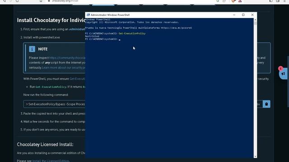Viewport: 289px width, 162px height.
Task: Click the 'Wait a few seconds' step text
Action: tap(54, 121)
